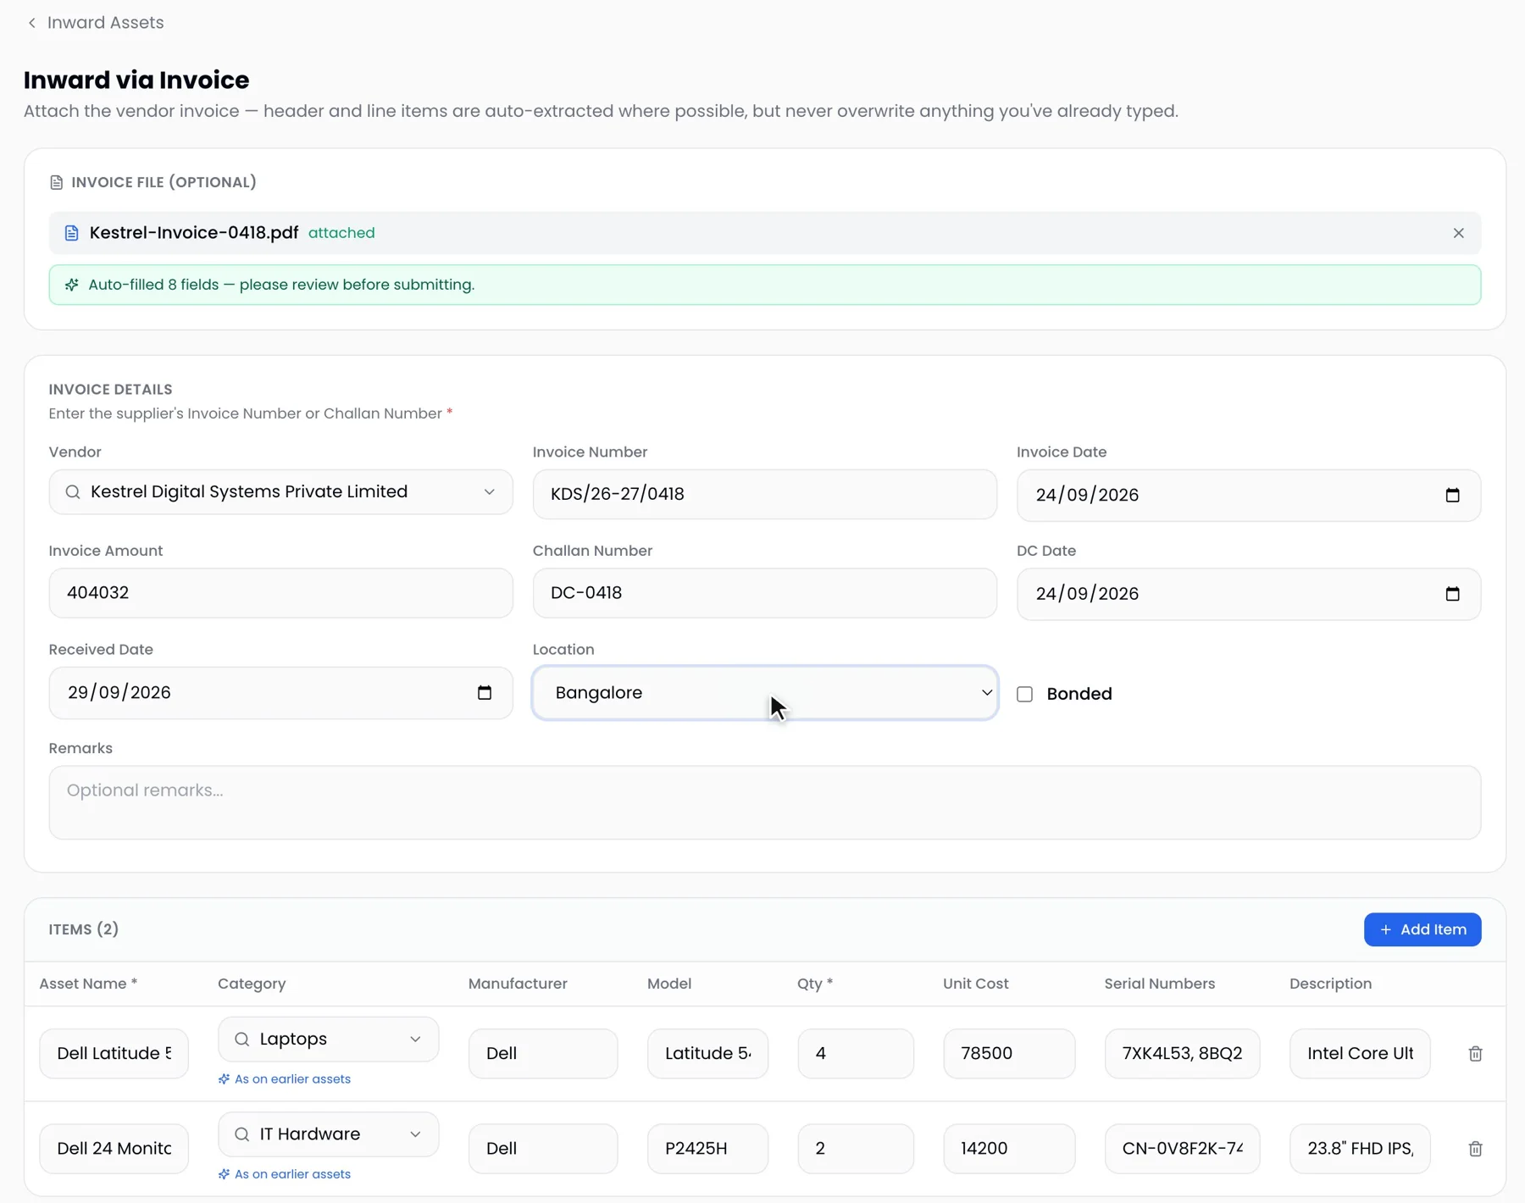Go back to Inward Assets
Viewport: 1525px width, 1203px height.
click(95, 23)
